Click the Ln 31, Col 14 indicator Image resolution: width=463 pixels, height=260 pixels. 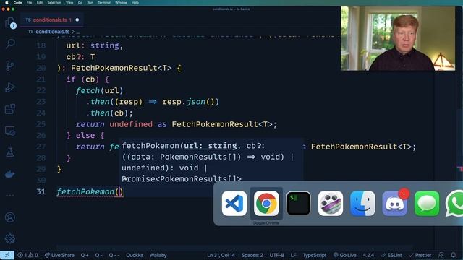[x=221, y=255]
